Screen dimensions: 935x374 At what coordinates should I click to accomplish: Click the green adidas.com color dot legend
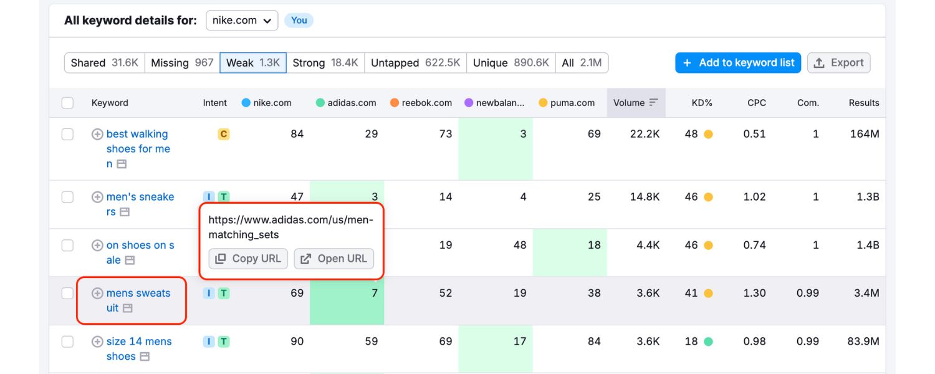tap(320, 102)
